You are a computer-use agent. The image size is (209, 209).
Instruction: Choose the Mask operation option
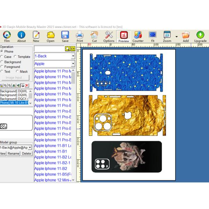point(16,71)
